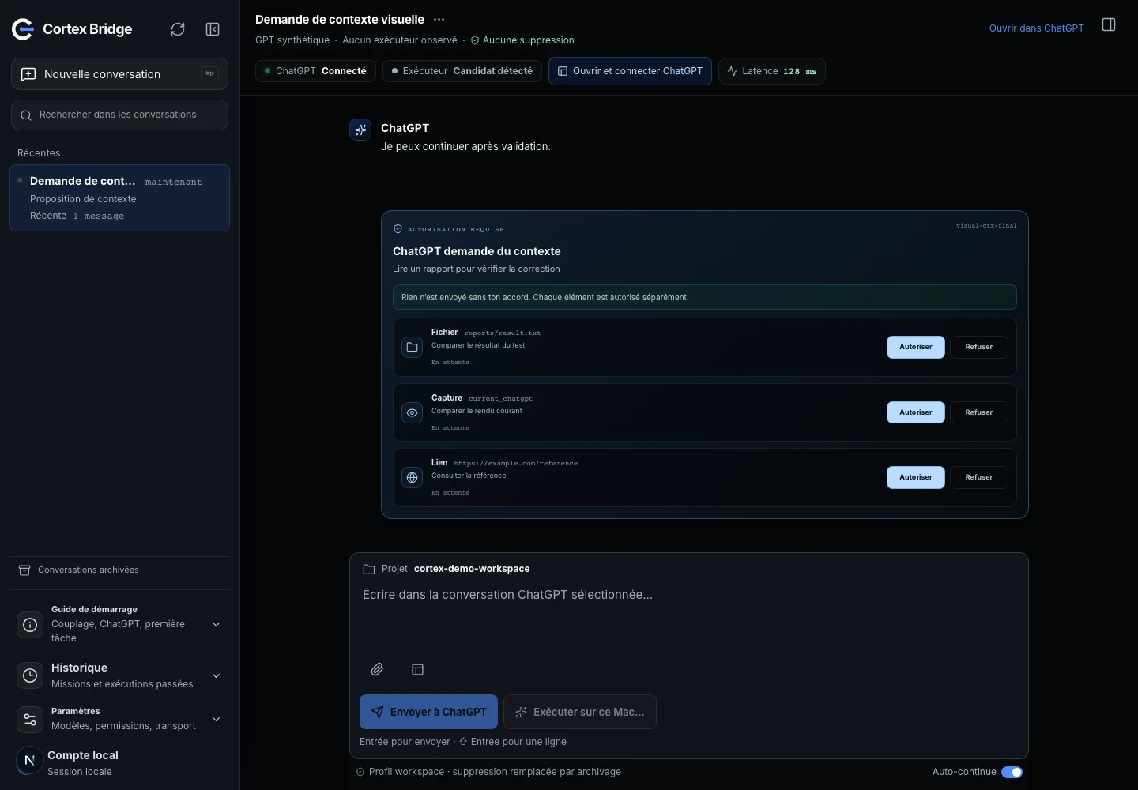Authorize the reports/result.txt file request
1138x790 pixels.
(x=915, y=347)
